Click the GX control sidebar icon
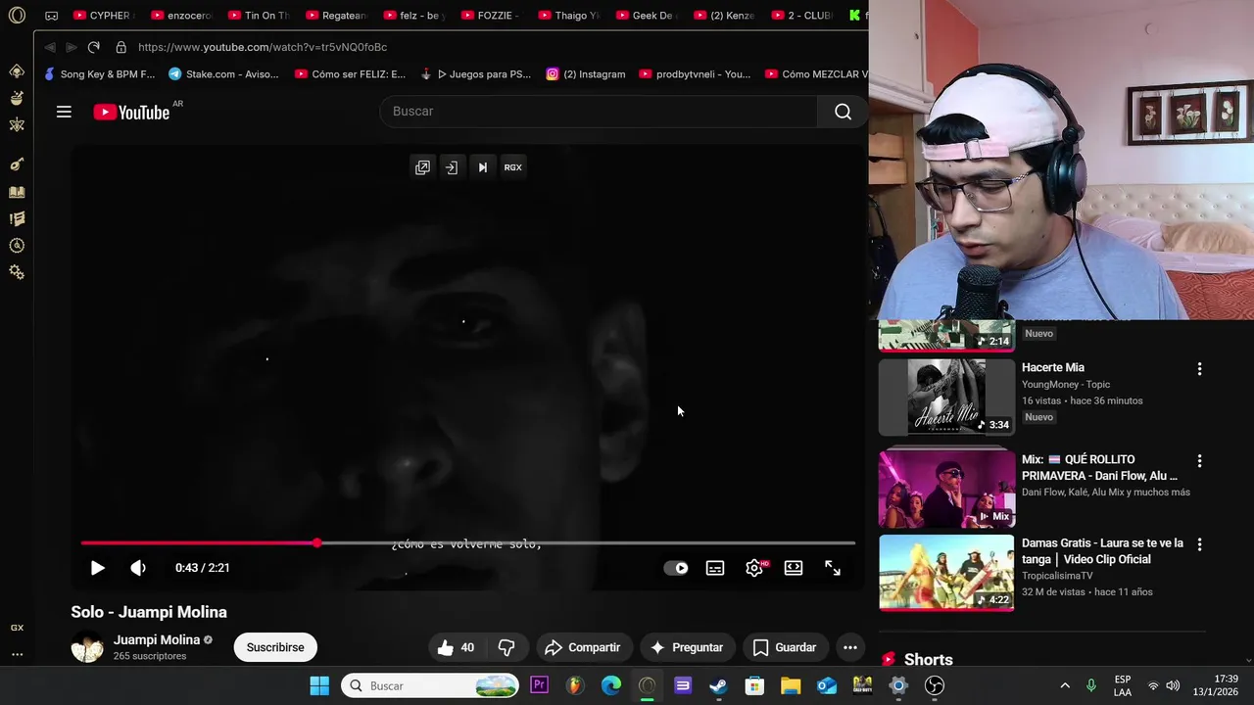The width and height of the screenshot is (1254, 705). click(17, 628)
